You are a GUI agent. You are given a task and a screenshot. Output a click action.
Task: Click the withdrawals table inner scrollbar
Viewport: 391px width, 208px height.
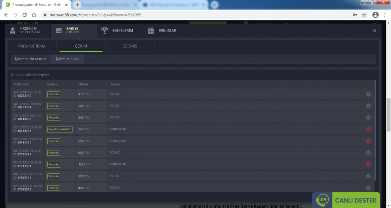click(x=375, y=130)
